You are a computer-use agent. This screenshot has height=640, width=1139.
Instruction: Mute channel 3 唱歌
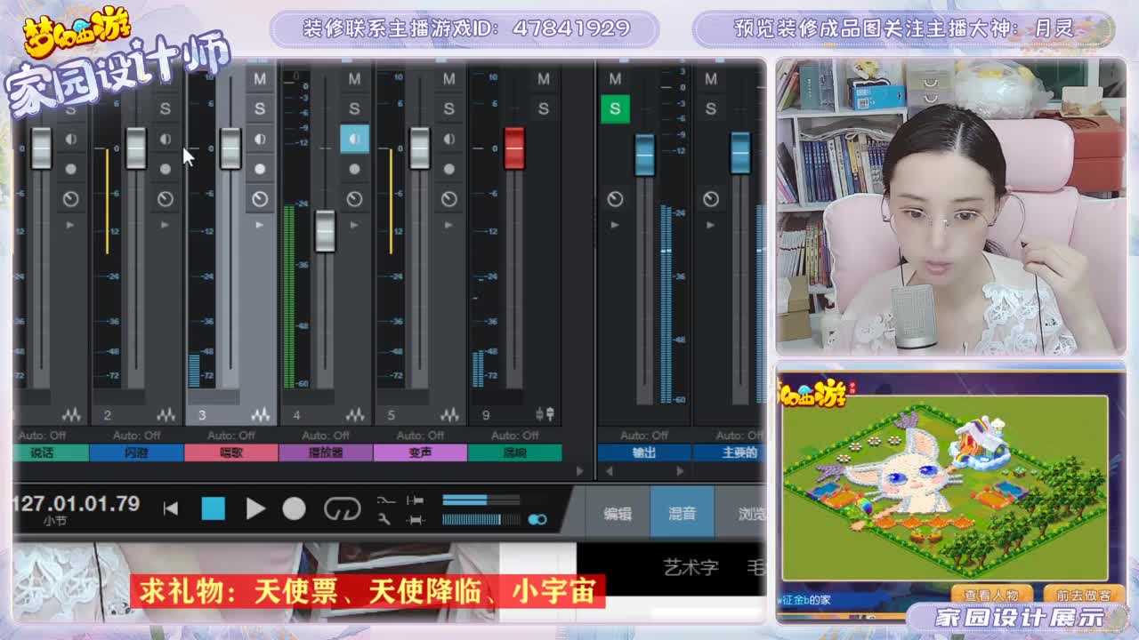point(260,78)
